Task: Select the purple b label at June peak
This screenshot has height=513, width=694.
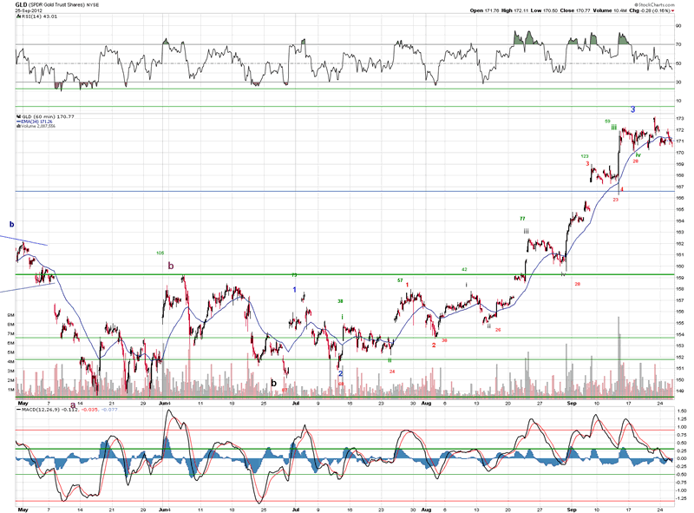Action: [x=171, y=266]
